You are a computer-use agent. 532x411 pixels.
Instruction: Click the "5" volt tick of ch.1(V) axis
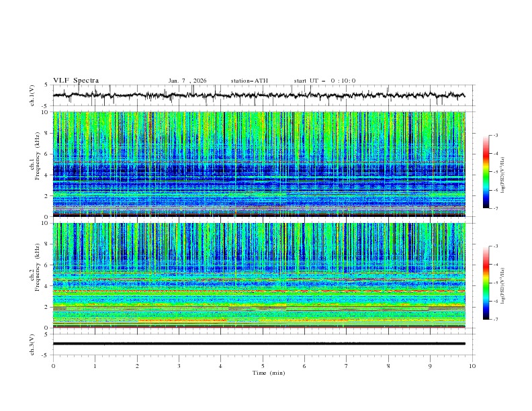click(46, 85)
